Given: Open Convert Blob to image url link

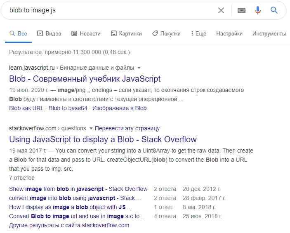Looking at the screenshot, I should tap(77, 216).
